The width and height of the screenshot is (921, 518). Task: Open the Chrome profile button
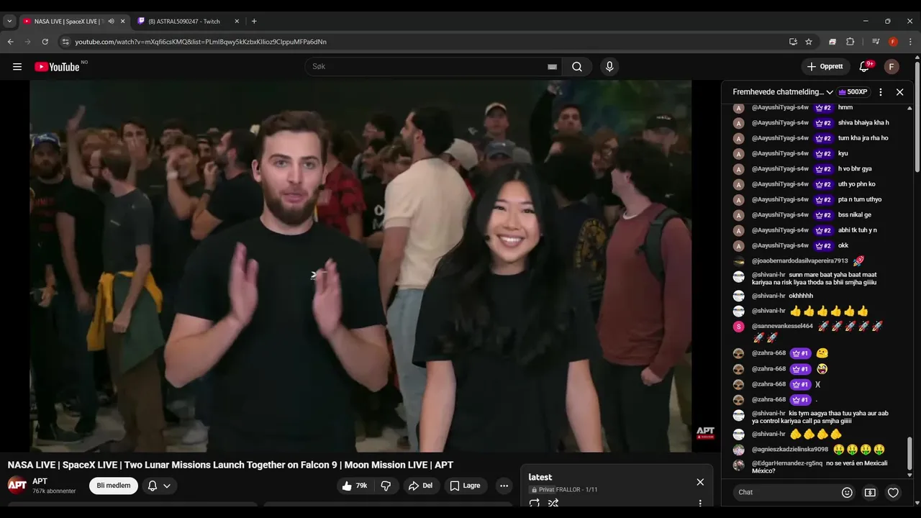(893, 42)
